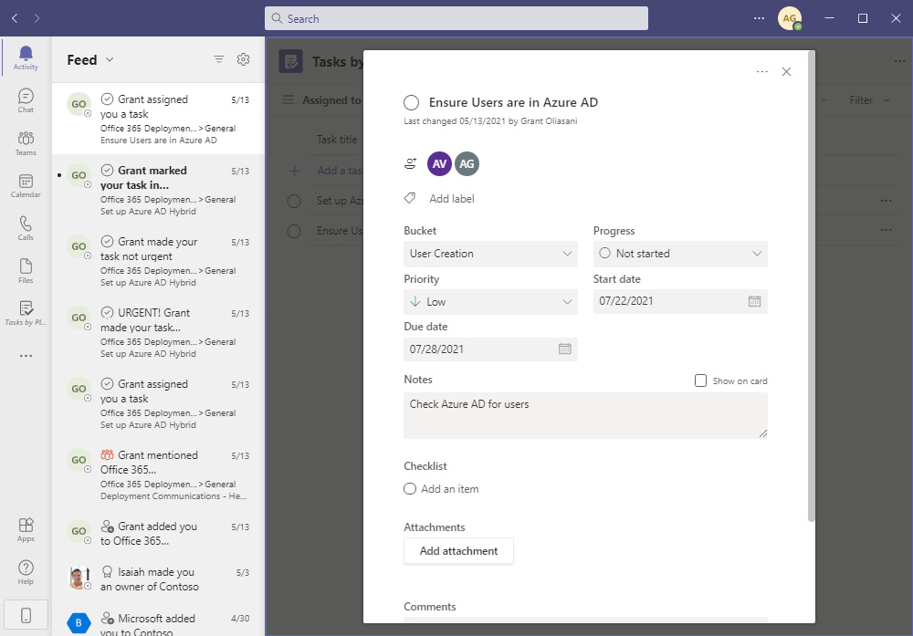Toggle the Show on card checkbox
This screenshot has width=913, height=636.
[x=700, y=381]
